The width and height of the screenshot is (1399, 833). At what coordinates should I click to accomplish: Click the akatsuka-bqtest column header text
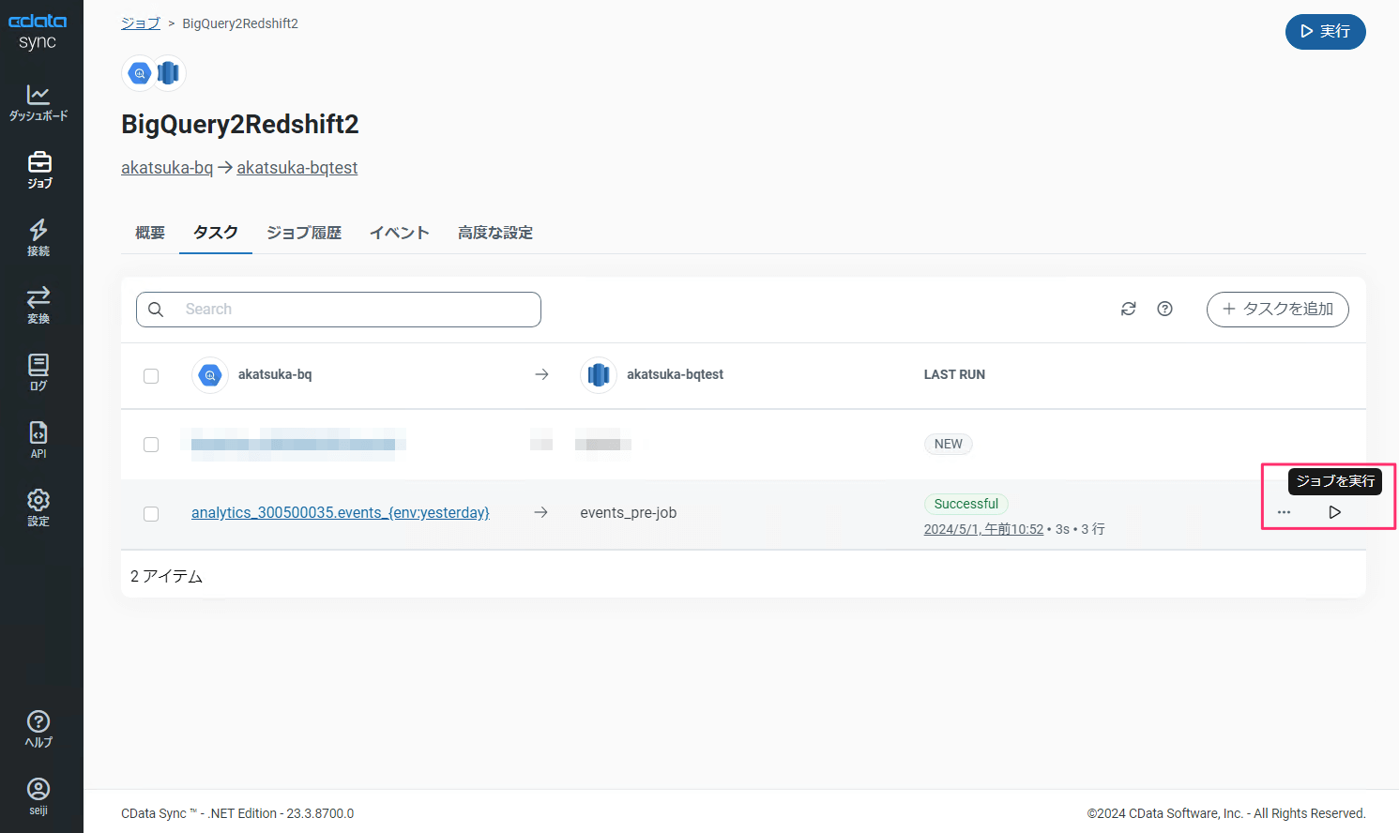(x=675, y=374)
